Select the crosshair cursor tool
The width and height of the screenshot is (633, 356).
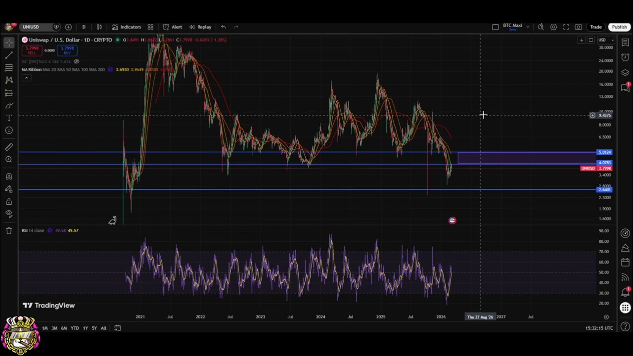tap(9, 43)
